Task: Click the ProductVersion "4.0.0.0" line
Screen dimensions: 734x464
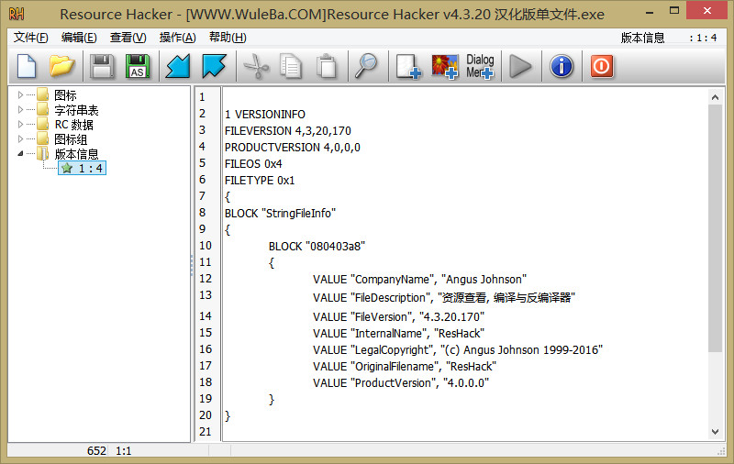Action: tap(401, 383)
